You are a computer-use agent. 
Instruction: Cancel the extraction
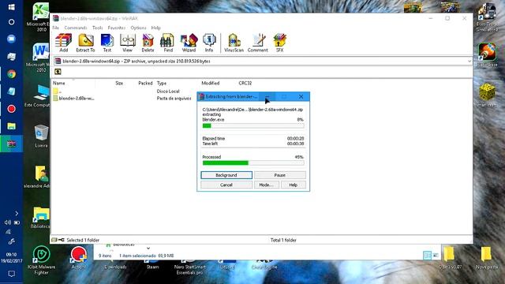click(x=226, y=185)
